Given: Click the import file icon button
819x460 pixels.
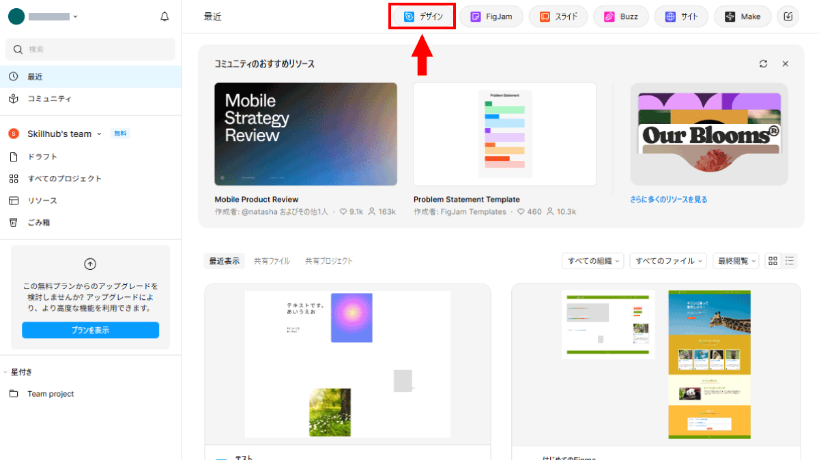Looking at the screenshot, I should coord(789,17).
